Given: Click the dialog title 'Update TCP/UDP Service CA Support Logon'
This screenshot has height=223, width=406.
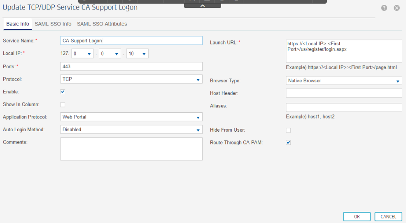Looking at the screenshot, I should (70, 7).
